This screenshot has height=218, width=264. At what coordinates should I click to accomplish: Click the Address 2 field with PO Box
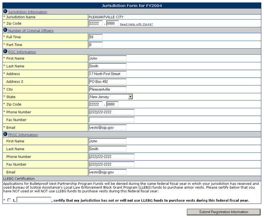tap(107, 82)
